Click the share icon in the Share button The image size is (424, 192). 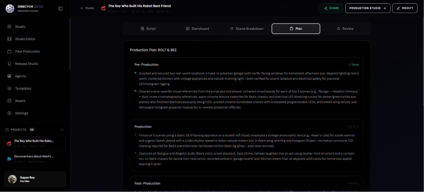click(x=326, y=8)
